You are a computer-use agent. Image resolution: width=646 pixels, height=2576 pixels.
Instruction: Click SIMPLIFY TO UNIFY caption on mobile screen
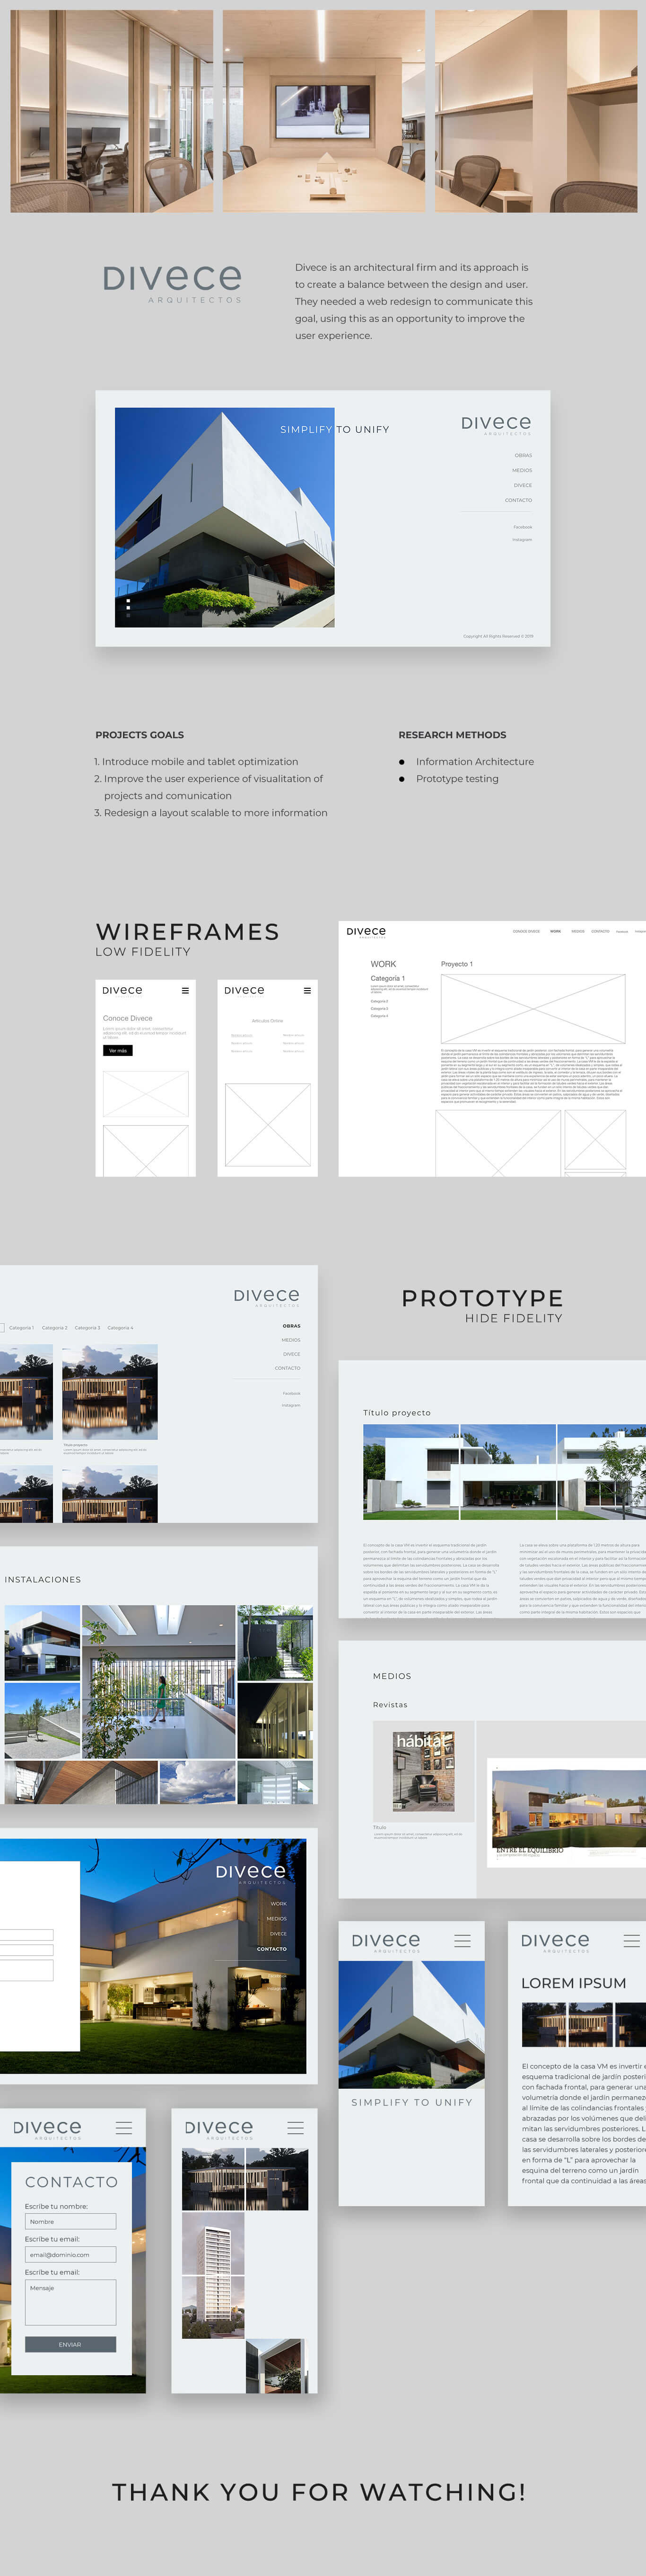[x=411, y=2102]
